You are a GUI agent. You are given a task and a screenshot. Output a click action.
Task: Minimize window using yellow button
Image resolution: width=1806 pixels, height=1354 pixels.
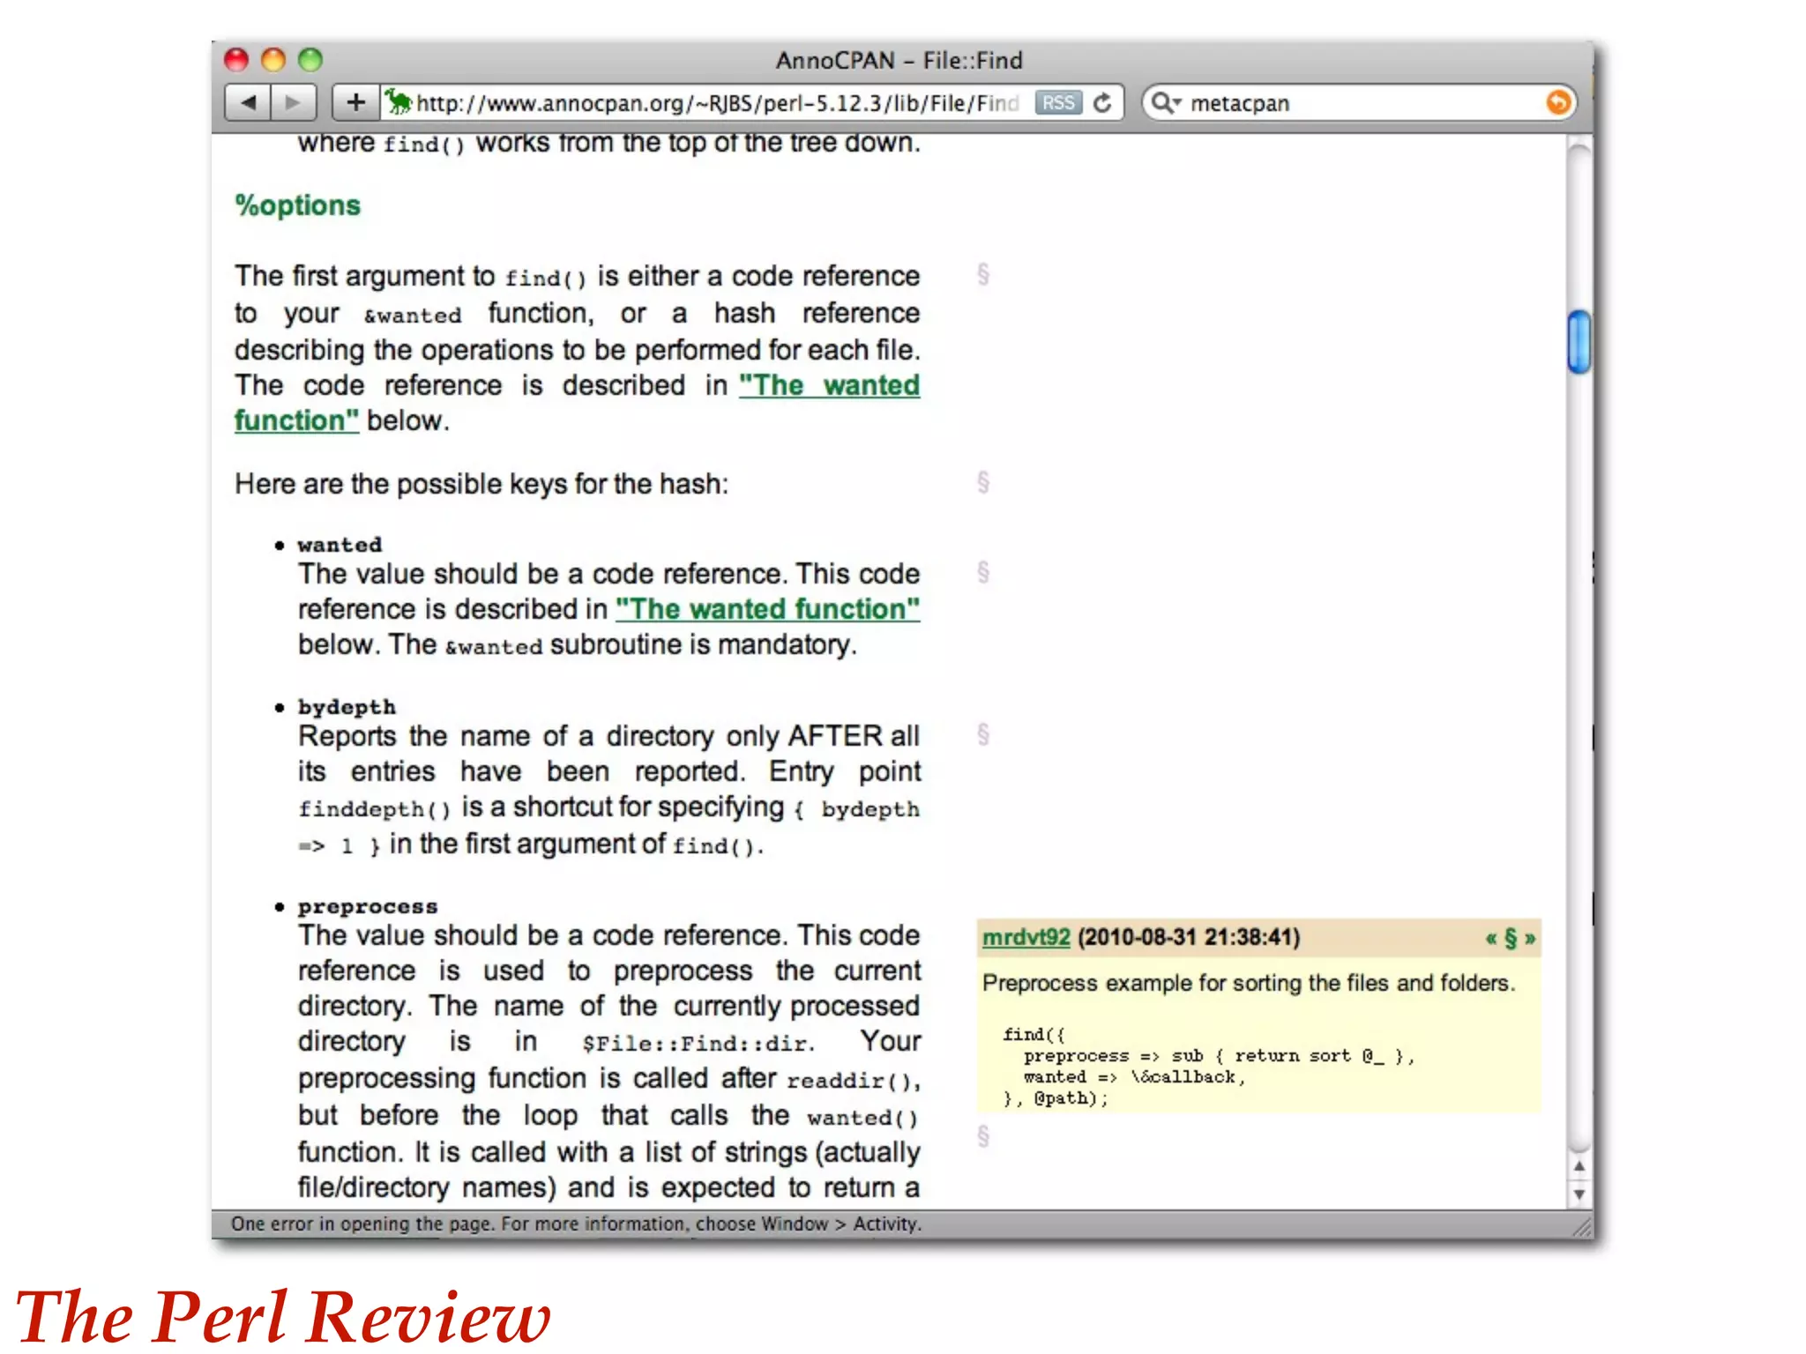(273, 60)
